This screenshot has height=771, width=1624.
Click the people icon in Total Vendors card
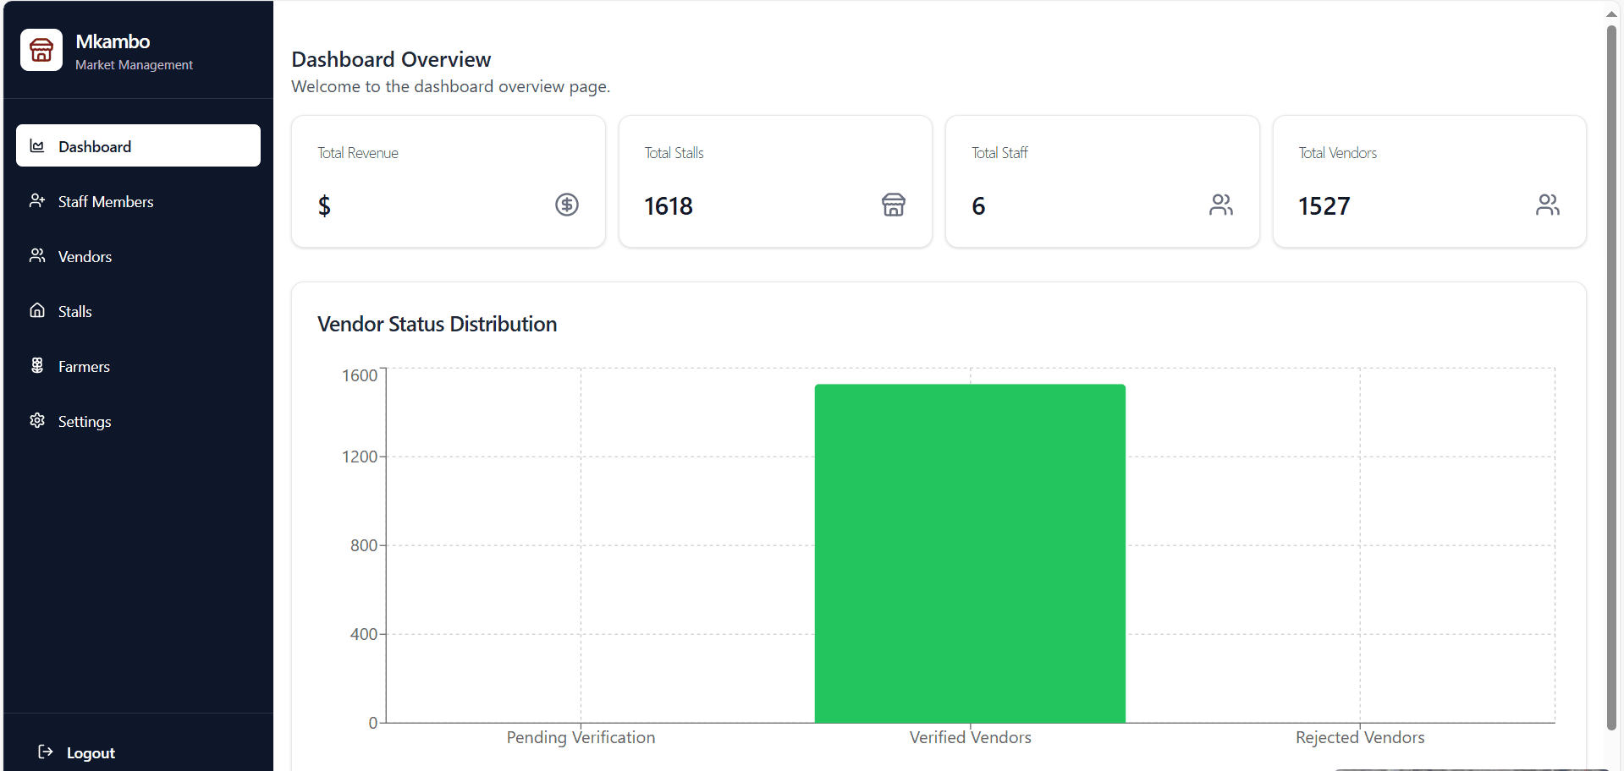click(1547, 205)
